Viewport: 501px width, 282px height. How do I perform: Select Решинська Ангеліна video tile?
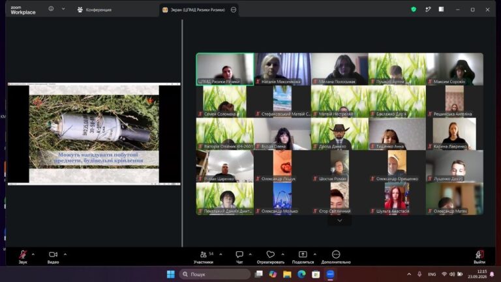[455, 101]
